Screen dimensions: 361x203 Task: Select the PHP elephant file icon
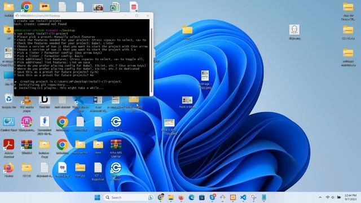62,167
